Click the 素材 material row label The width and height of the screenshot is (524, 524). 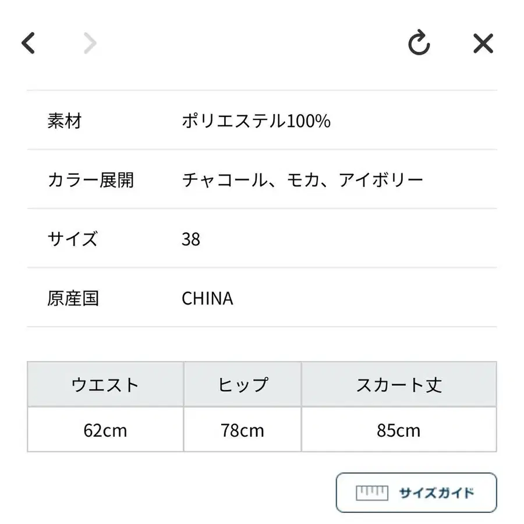(x=65, y=121)
